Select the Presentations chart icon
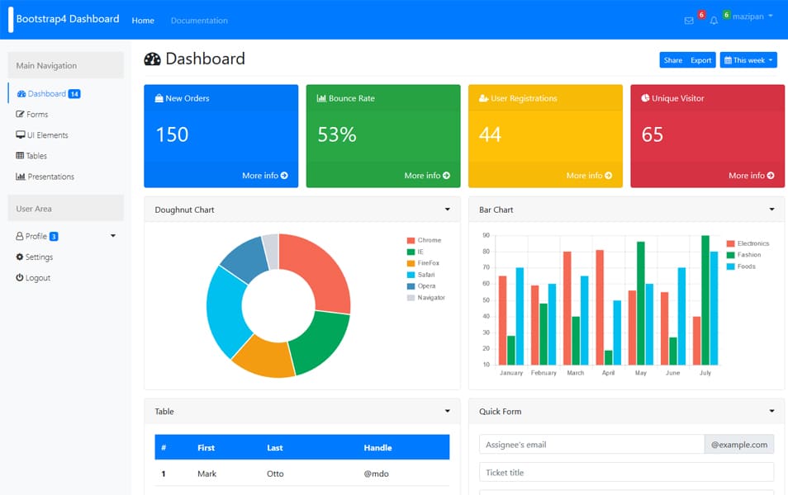The height and width of the screenshot is (495, 788). pyautogui.click(x=20, y=176)
